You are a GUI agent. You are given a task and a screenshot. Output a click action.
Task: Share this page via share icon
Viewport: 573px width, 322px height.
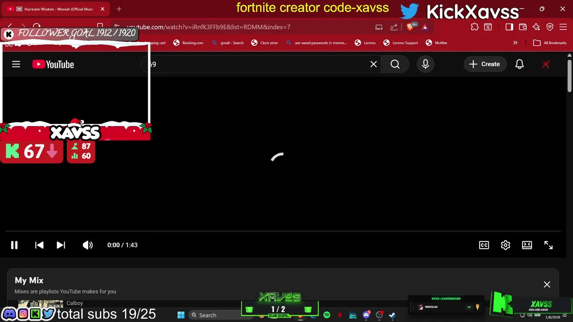(394, 27)
